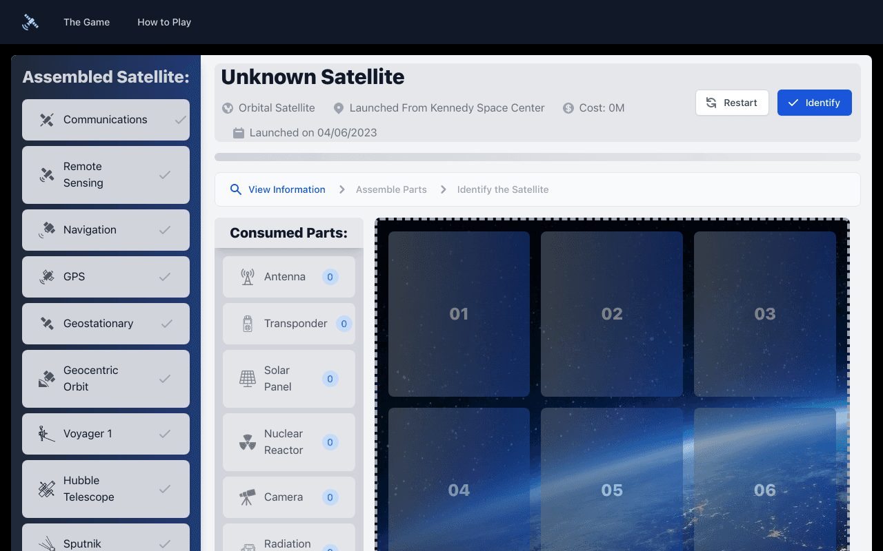
Task: Click the Nuclear Reactor radiation icon
Action: 247,442
